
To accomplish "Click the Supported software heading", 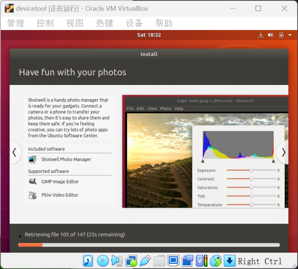I will 49,171.
